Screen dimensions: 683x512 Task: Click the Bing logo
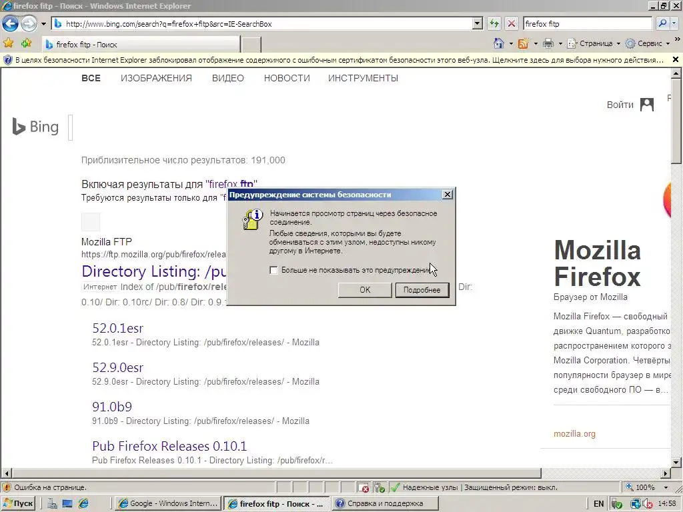35,127
